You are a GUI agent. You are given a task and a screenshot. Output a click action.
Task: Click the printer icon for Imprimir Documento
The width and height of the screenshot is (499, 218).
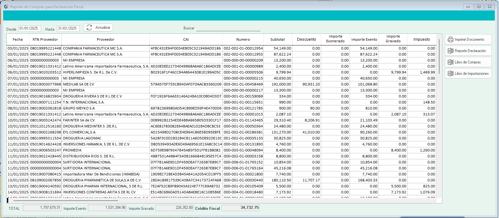coord(450,39)
